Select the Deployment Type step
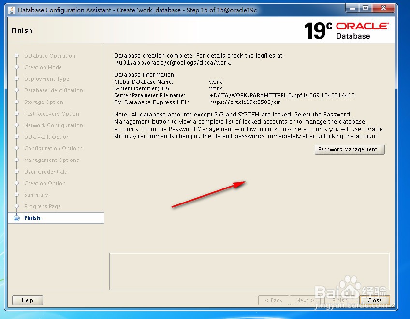 click(46, 79)
